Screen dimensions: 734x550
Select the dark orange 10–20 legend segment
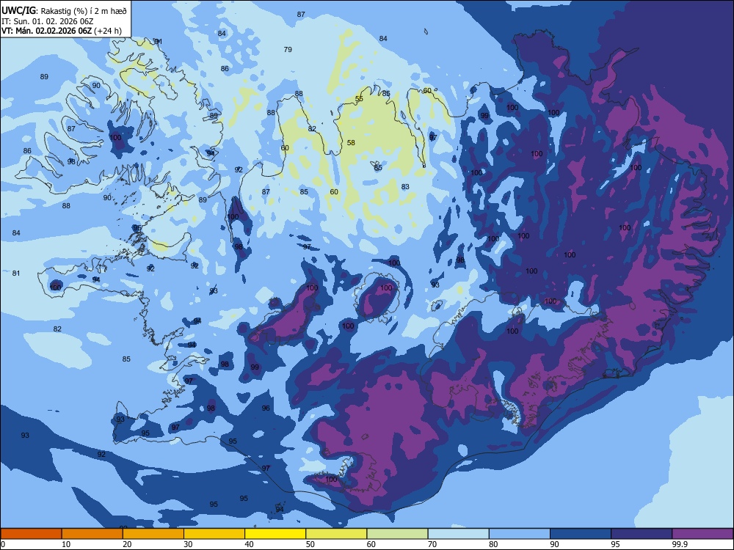[x=92, y=534]
